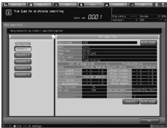
Task: Click the printer icon beside 'Klar til at modtage'
Action: coord(15,126)
